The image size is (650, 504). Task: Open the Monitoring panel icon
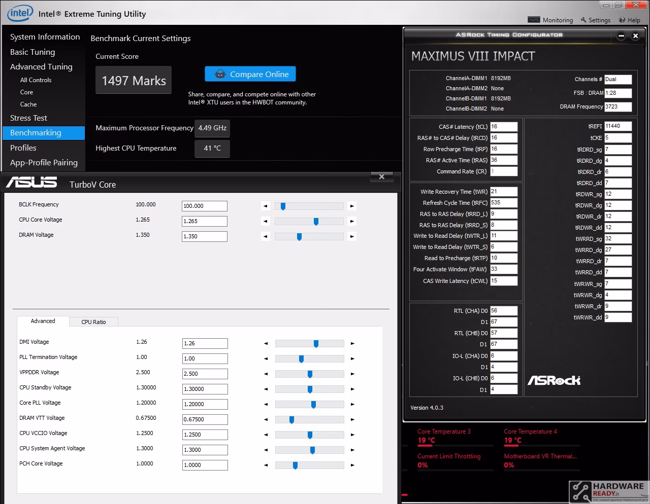click(x=534, y=20)
